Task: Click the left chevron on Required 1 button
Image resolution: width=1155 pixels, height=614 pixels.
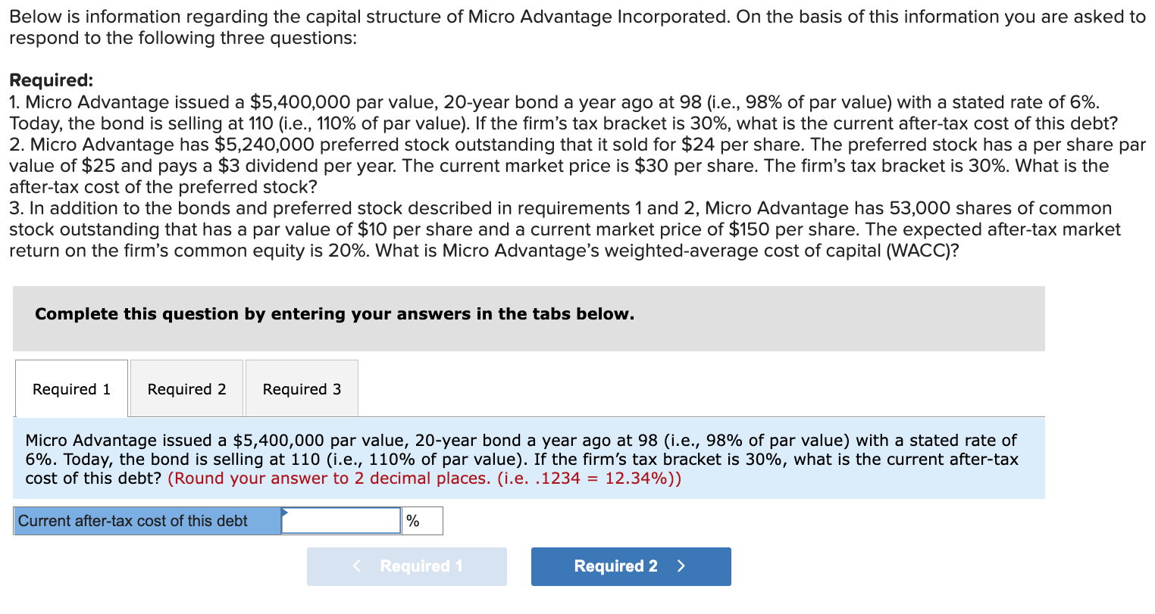Action: point(356,566)
